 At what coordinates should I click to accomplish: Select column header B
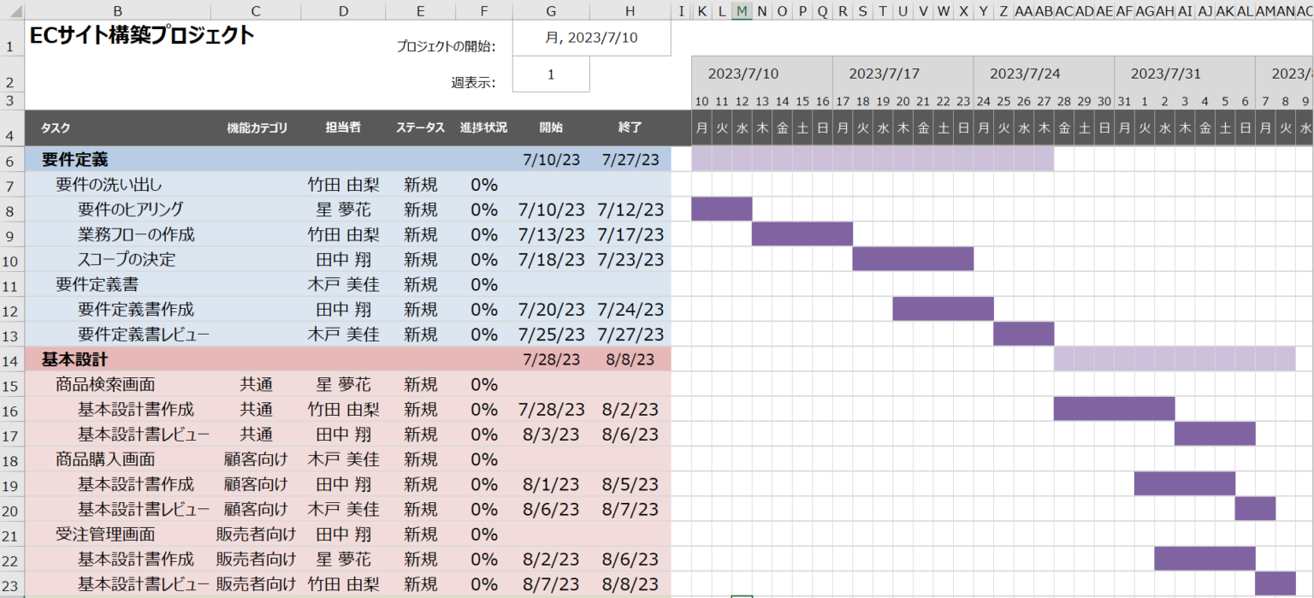117,10
